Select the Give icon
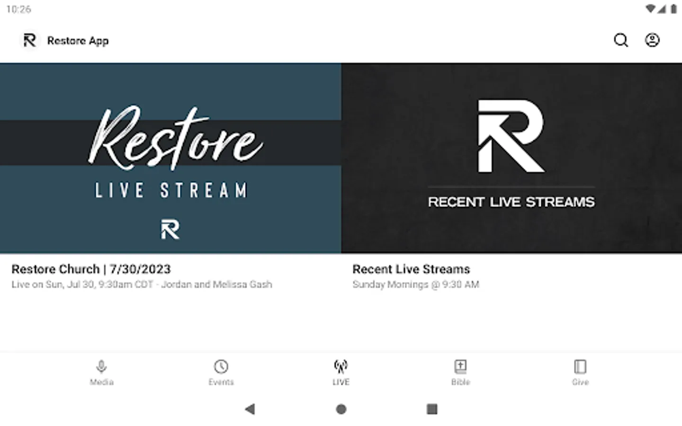 tap(580, 366)
